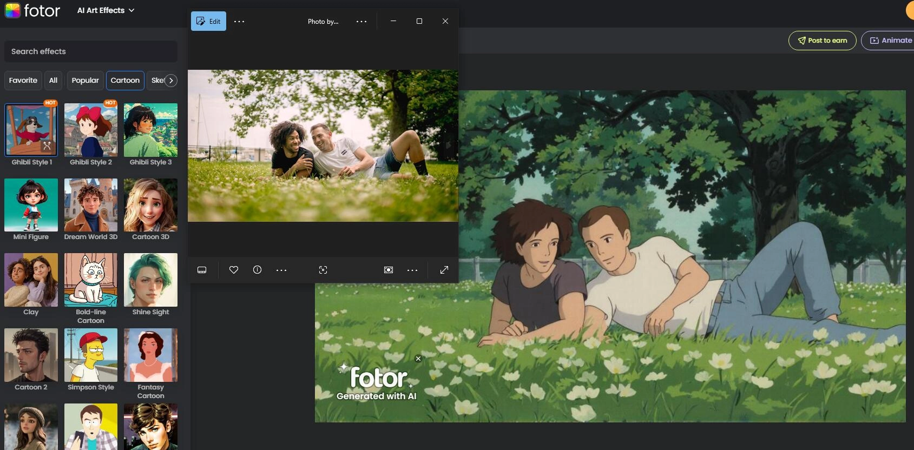The width and height of the screenshot is (914, 450).
Task: Click the Search effects input field
Action: [x=91, y=51]
